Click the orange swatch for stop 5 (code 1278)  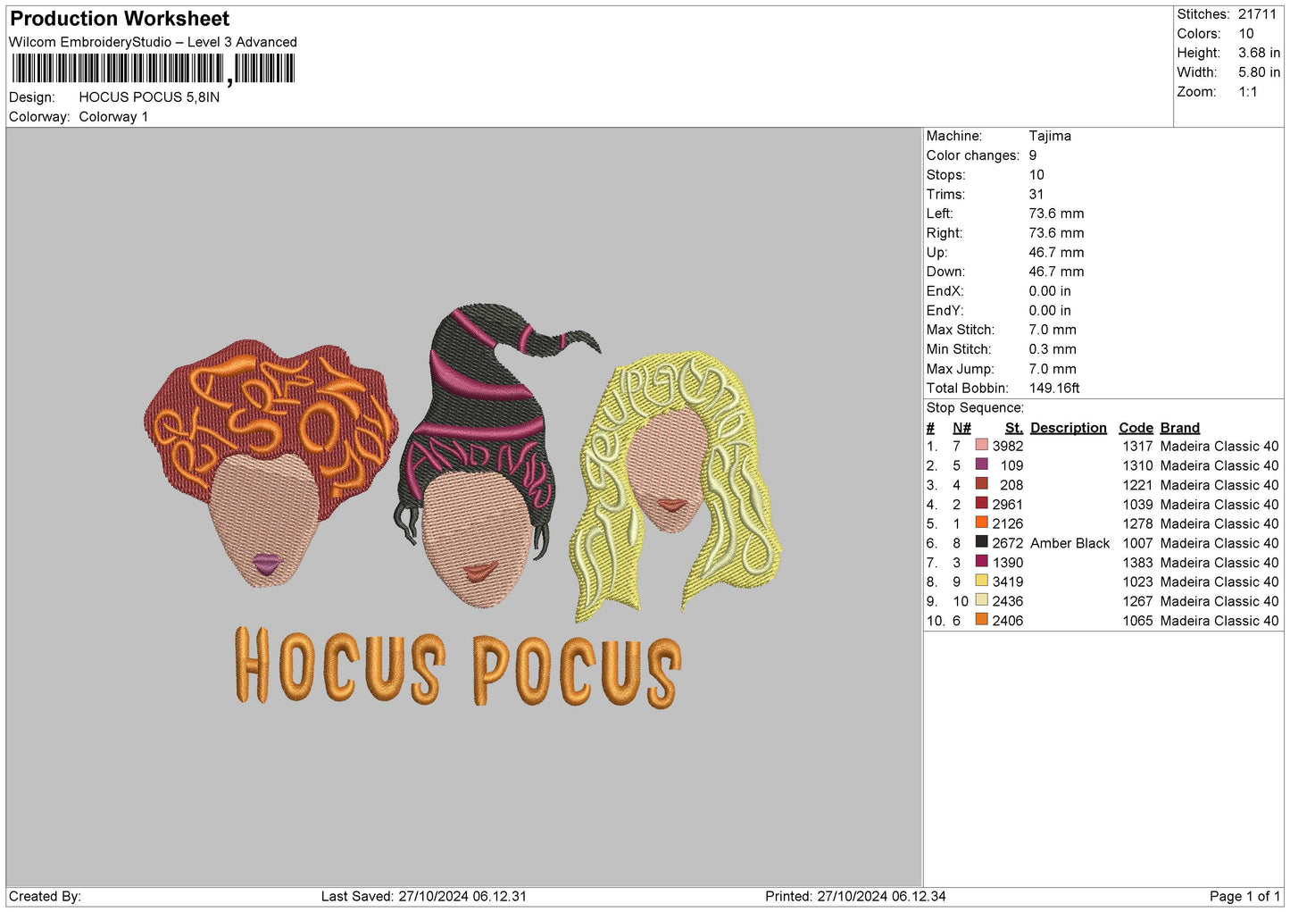pos(982,523)
